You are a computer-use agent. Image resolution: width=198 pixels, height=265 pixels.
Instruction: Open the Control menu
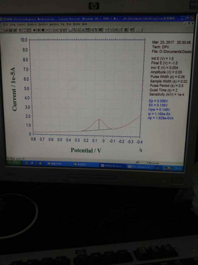(x=21, y=24)
